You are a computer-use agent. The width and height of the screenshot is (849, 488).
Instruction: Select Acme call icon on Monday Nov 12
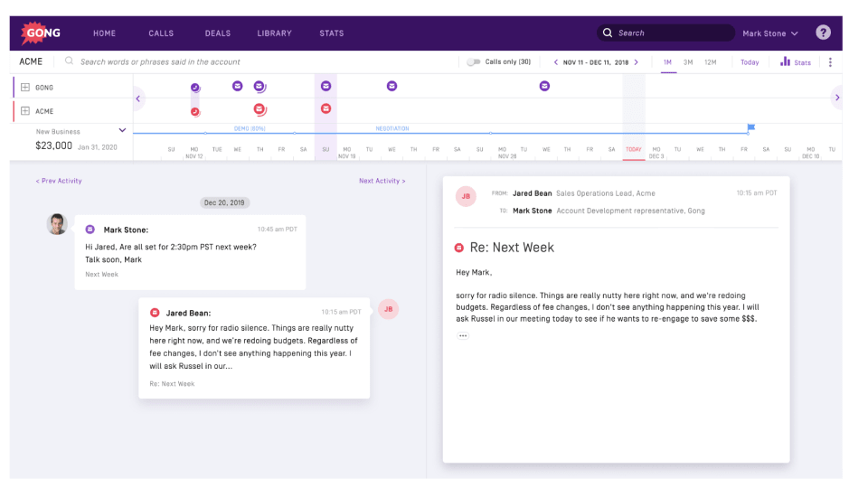(195, 112)
